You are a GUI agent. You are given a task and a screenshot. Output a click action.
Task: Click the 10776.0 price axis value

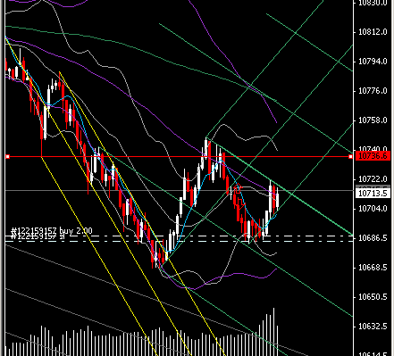tap(373, 91)
